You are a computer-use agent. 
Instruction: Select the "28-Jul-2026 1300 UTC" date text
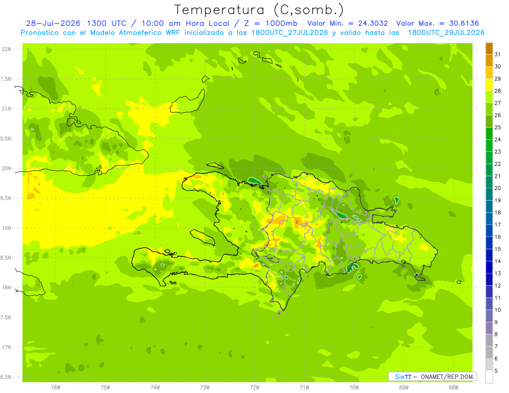[x=76, y=23]
